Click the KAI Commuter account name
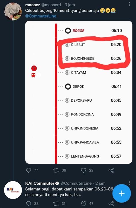 coord(40,183)
